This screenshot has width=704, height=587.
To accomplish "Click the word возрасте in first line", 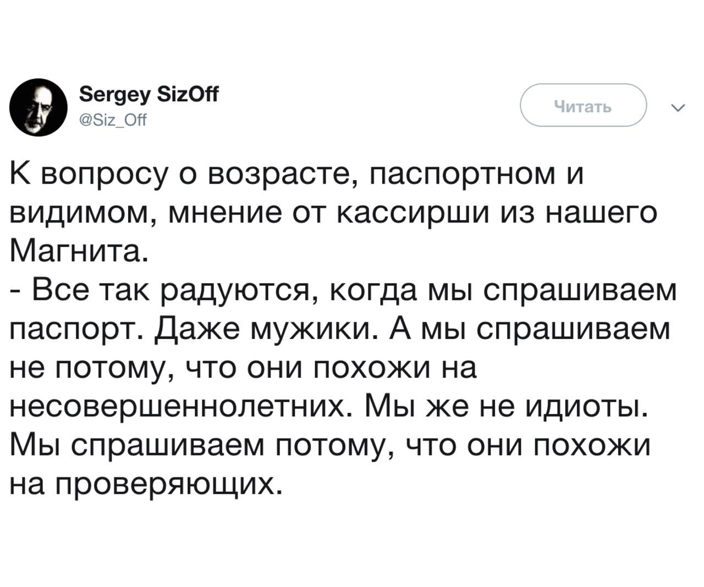I will (282, 174).
